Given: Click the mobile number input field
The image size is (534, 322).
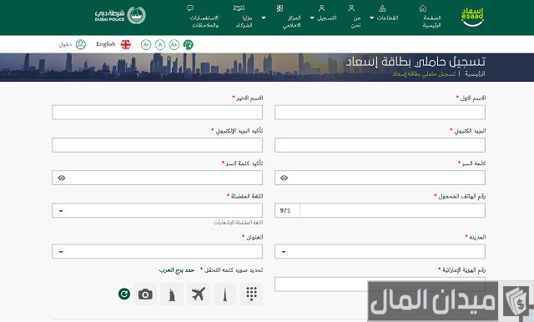Looking at the screenshot, I should click(392, 210).
